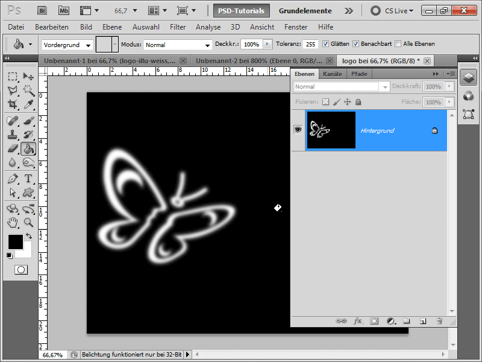Select the Zoom tool
Viewport: 482px width, 362px height.
tap(28, 222)
